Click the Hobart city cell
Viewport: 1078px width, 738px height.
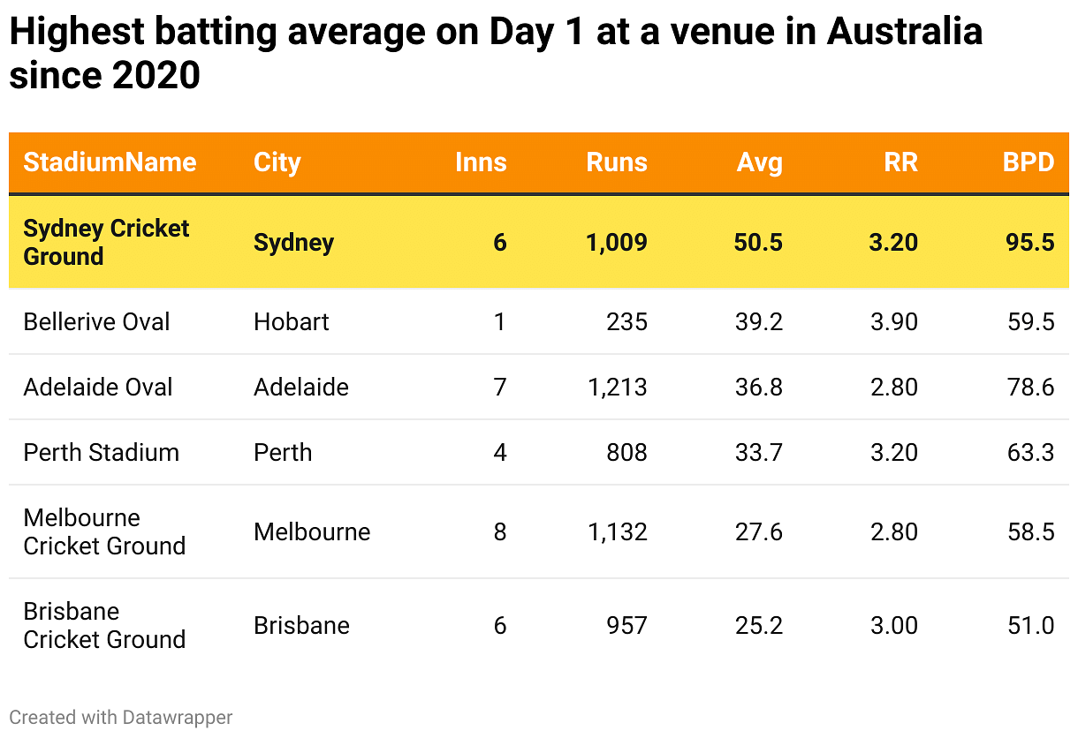click(x=291, y=321)
